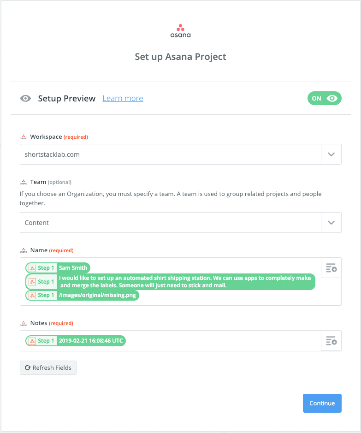The image size is (361, 433).
Task: Click the small Asana icon beside Workspace label
Action: pos(24,137)
